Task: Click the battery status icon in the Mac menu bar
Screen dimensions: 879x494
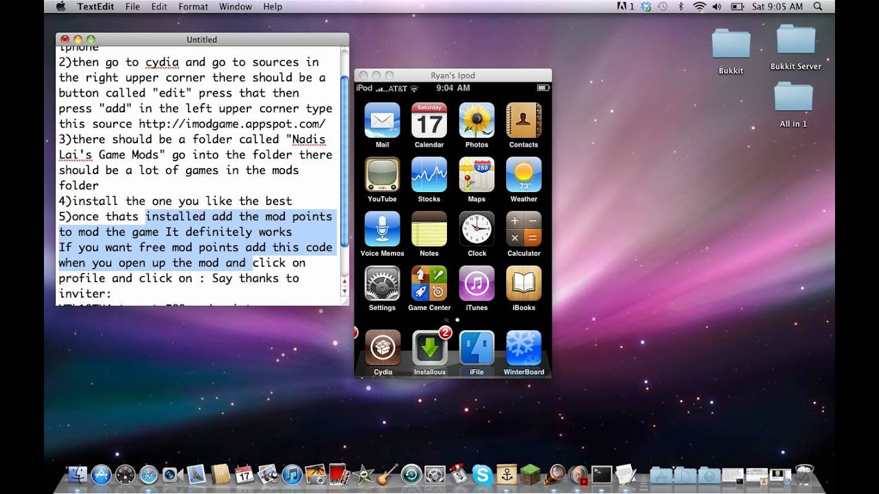Action: [x=738, y=6]
